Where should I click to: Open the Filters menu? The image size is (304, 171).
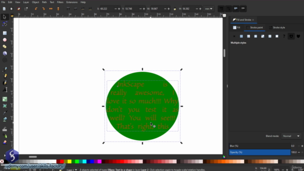click(60, 2)
